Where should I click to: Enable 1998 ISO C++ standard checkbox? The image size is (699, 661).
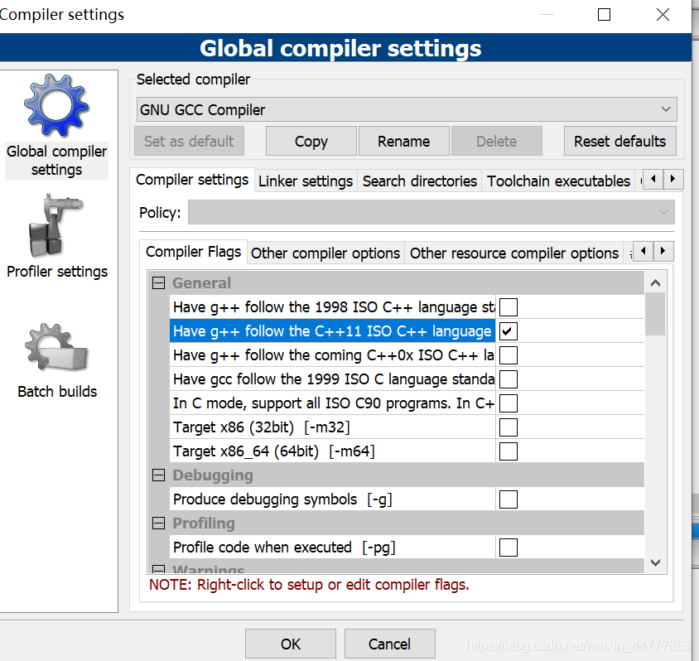point(509,307)
